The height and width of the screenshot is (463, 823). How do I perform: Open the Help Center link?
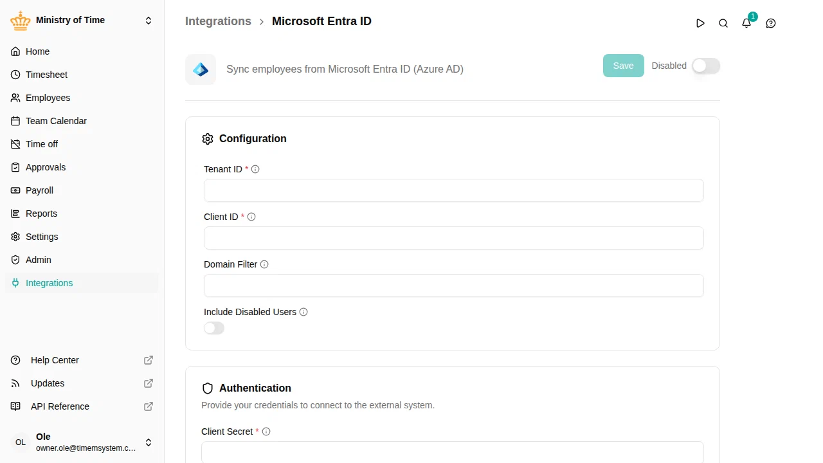click(x=82, y=360)
